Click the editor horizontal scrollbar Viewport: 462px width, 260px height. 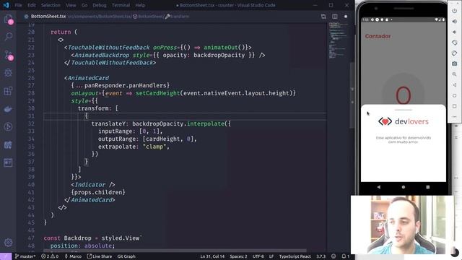[174, 251]
